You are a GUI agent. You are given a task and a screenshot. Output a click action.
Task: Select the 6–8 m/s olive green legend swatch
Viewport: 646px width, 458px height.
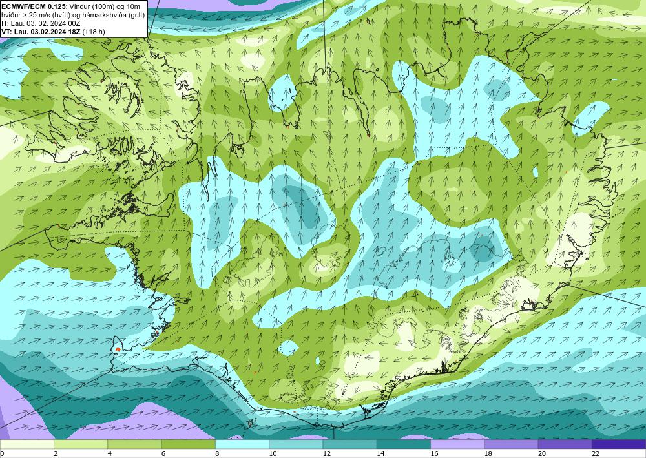(188, 444)
